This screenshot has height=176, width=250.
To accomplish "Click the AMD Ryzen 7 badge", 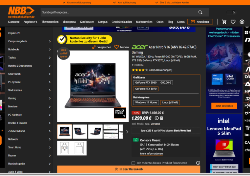I will (x=120, y=113).
